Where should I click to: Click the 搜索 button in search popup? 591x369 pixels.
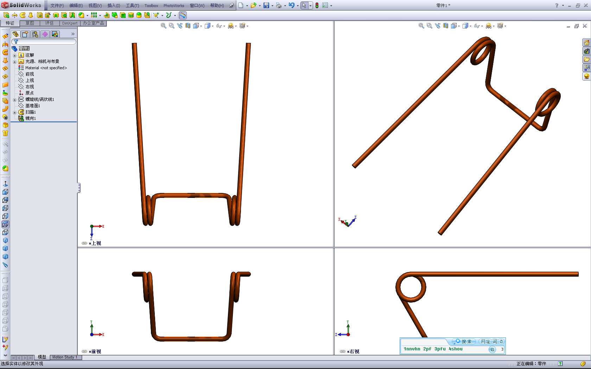coord(464,342)
